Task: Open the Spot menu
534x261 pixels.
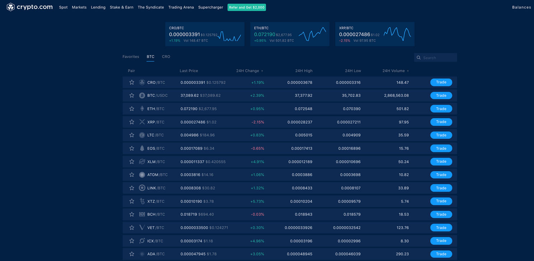Action: [63, 7]
